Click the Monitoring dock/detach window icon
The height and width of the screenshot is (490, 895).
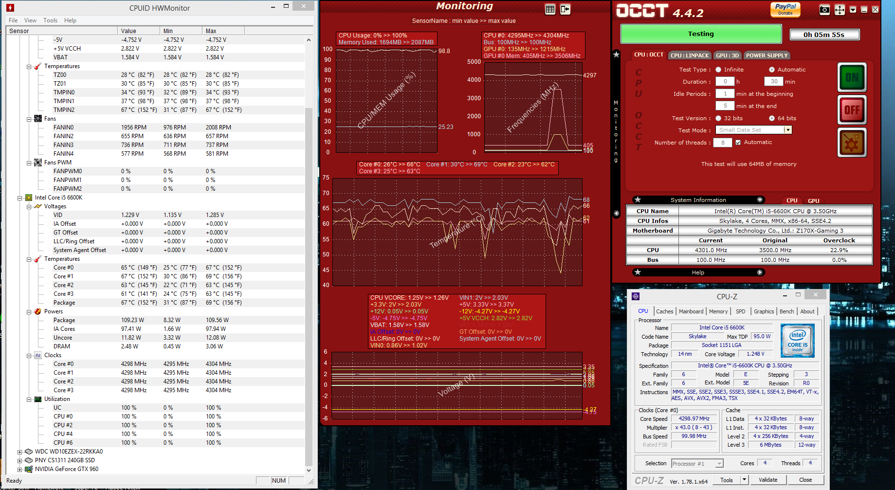pos(565,9)
